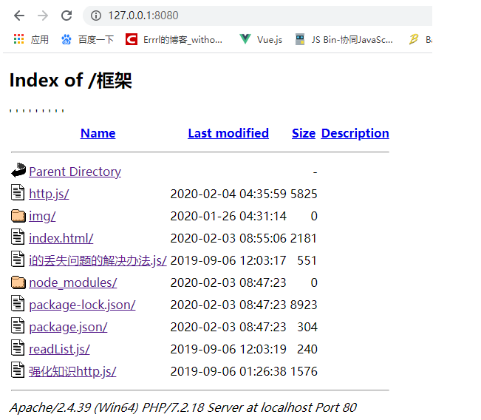Viewport: 481px width, 420px height.
Task: Click file icon next to index.html/
Action: (18, 237)
